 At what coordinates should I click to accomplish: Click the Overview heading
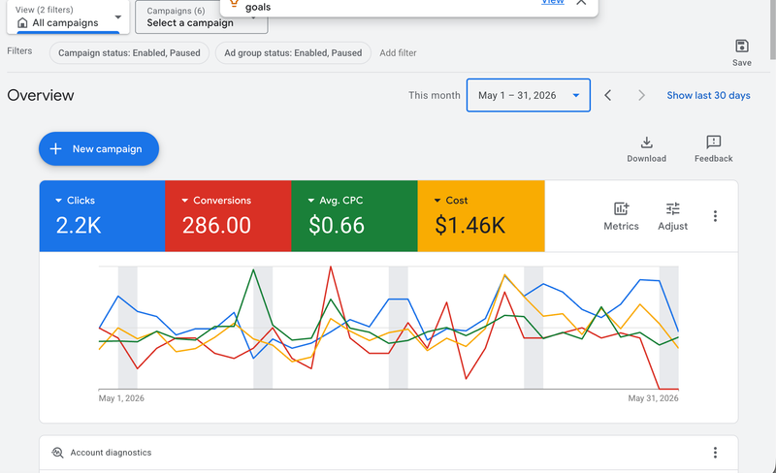pyautogui.click(x=41, y=95)
